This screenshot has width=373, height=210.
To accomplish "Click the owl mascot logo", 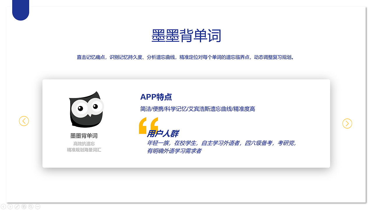I will click(86, 109).
